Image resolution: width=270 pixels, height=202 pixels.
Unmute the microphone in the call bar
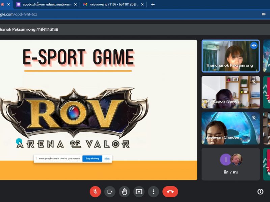(x=95, y=192)
